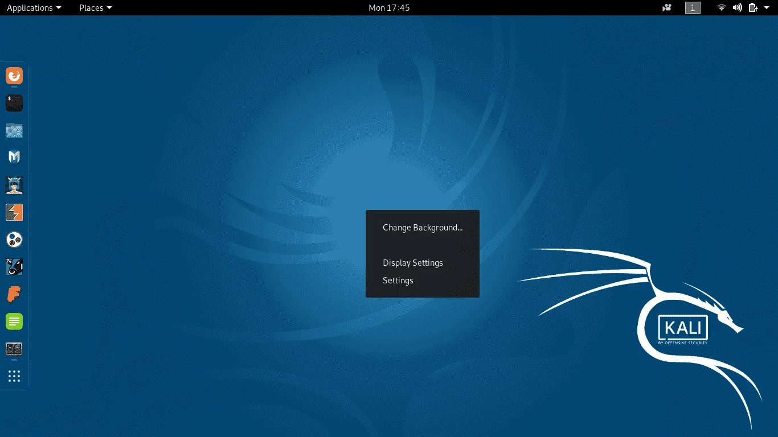Launch Burp Suite from the dock
Viewport: 778px width, 437px height.
click(14, 212)
